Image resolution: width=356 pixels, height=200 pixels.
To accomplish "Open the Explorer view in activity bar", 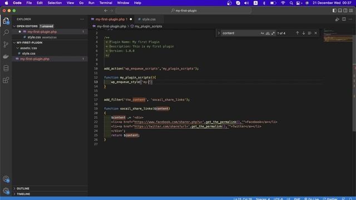I will click(x=6, y=21).
